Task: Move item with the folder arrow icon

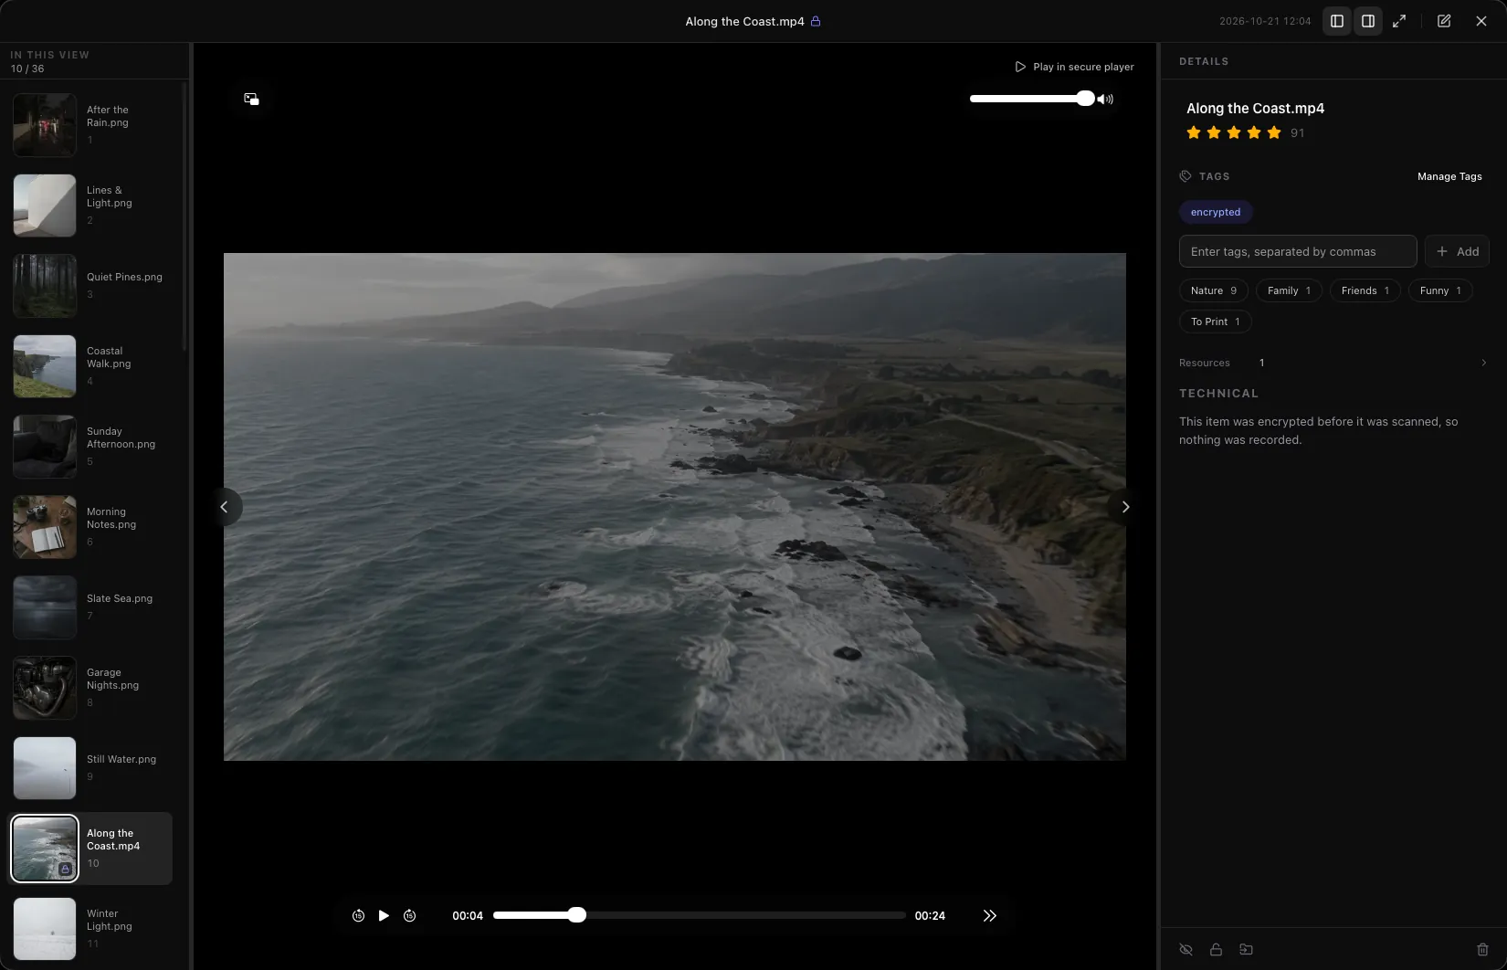Action: tap(1246, 949)
